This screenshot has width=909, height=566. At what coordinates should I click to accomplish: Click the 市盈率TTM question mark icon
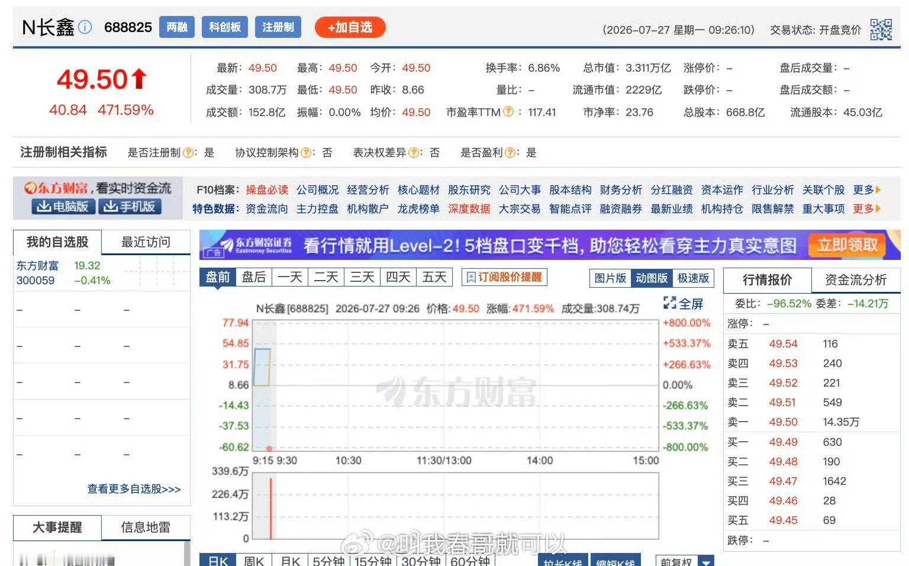point(508,112)
